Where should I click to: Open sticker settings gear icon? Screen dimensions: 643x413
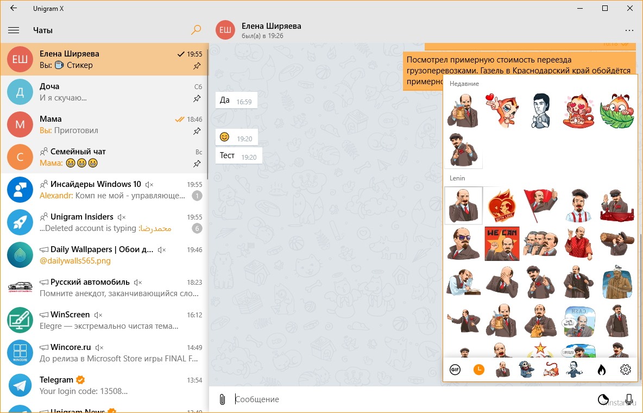pos(625,370)
